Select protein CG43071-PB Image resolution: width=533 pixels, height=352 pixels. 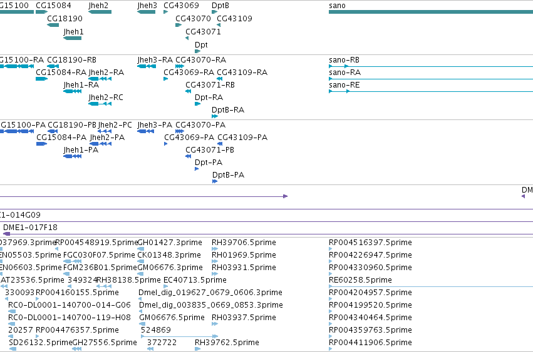pos(210,150)
